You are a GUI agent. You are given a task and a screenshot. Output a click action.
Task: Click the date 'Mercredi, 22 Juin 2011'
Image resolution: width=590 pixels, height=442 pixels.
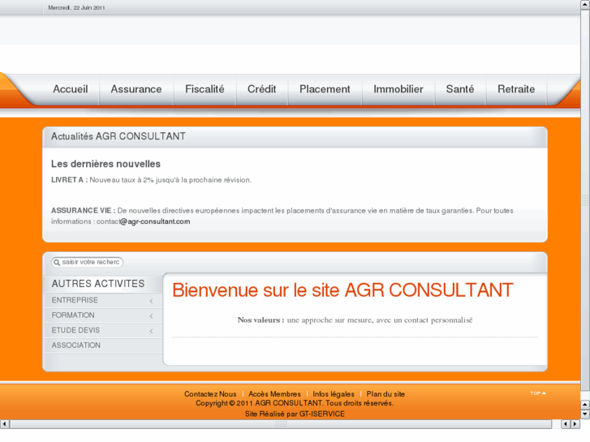point(77,7)
